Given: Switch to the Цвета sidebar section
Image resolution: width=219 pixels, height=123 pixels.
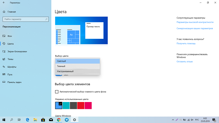Looking at the screenshot, I should point(10,44).
